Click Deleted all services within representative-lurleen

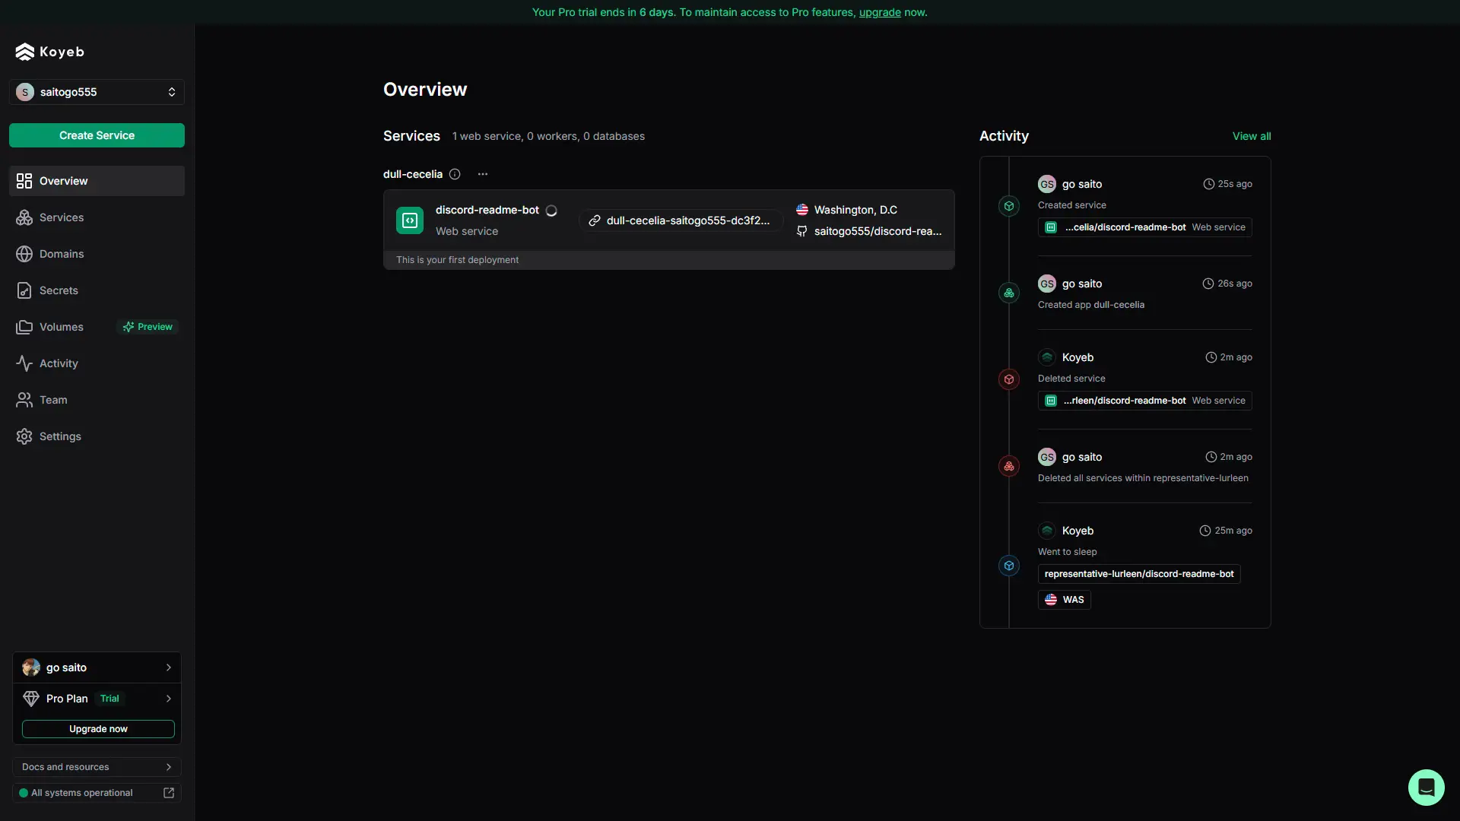[x=1143, y=478]
